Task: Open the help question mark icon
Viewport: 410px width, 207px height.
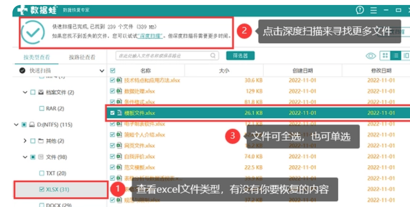Action: click(360, 10)
